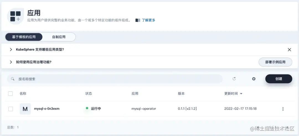Select the mysql-o-0n3exm row checkbox
The width and height of the screenshot is (299, 136).
(11, 109)
